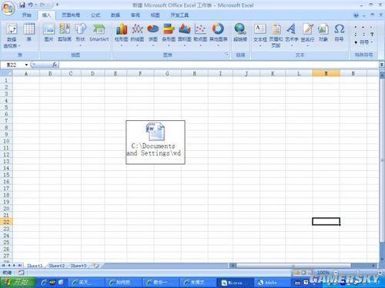Open the Clip Art pane
Image resolution: width=385 pixels, height=288 pixels.
pos(65,32)
